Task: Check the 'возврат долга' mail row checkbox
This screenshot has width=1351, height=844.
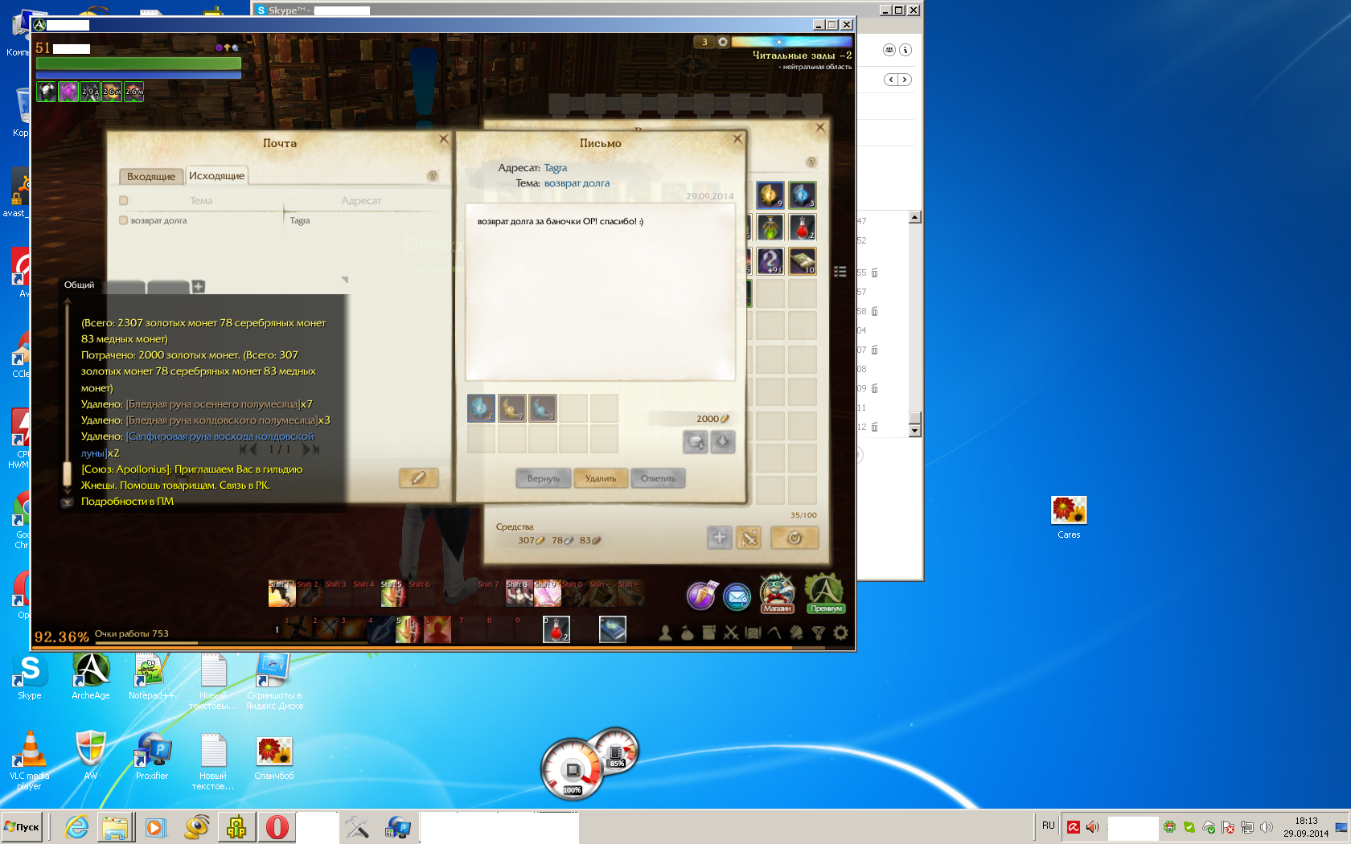Action: pyautogui.click(x=124, y=220)
